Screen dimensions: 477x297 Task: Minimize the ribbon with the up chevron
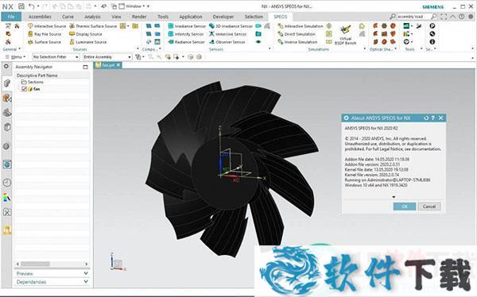(x=453, y=17)
